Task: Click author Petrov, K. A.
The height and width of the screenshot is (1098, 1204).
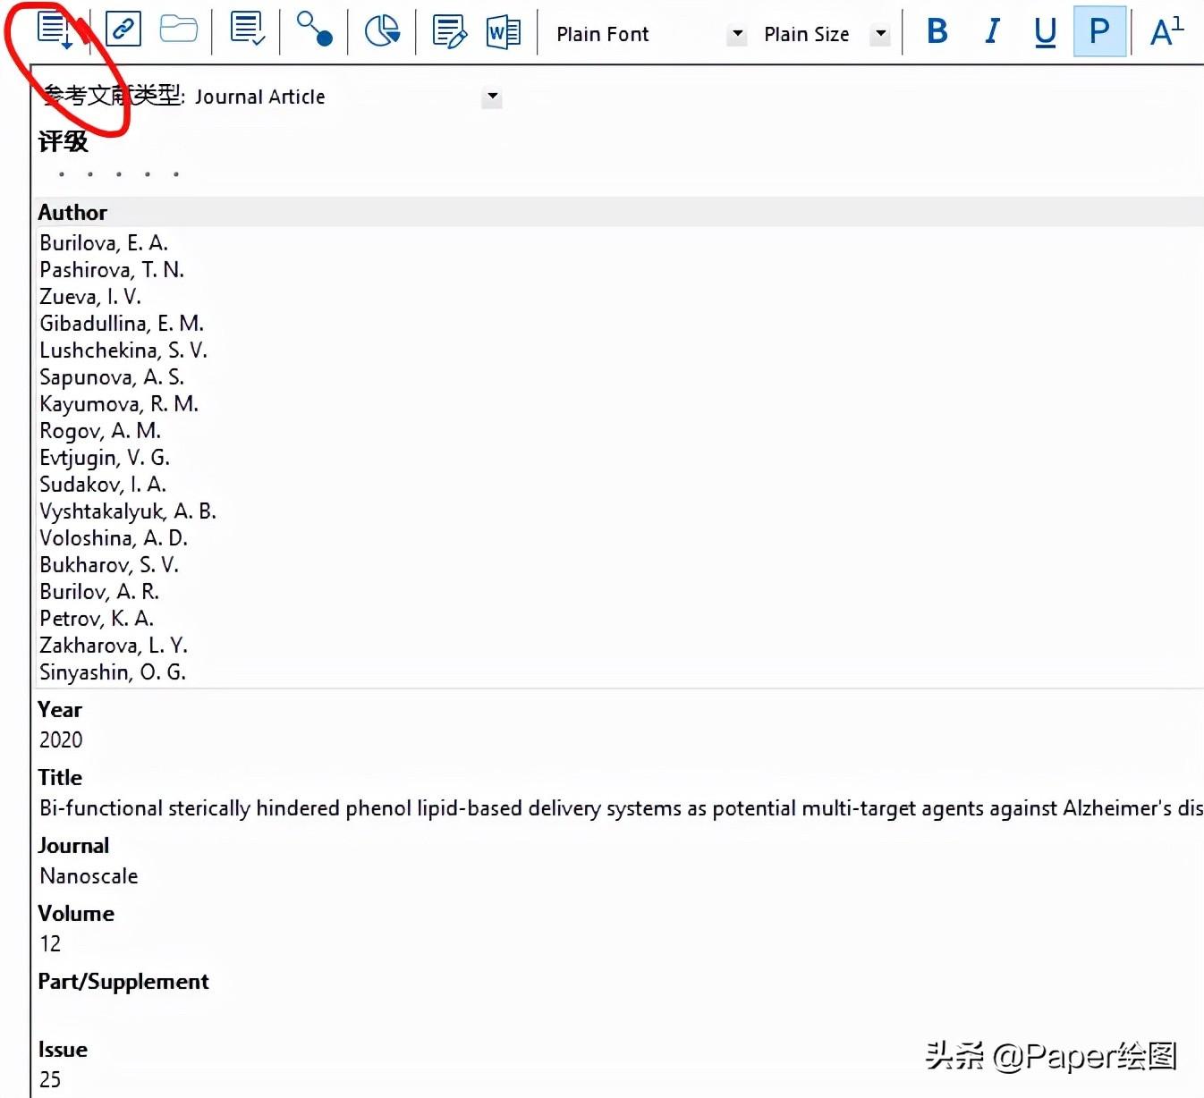Action: click(97, 619)
